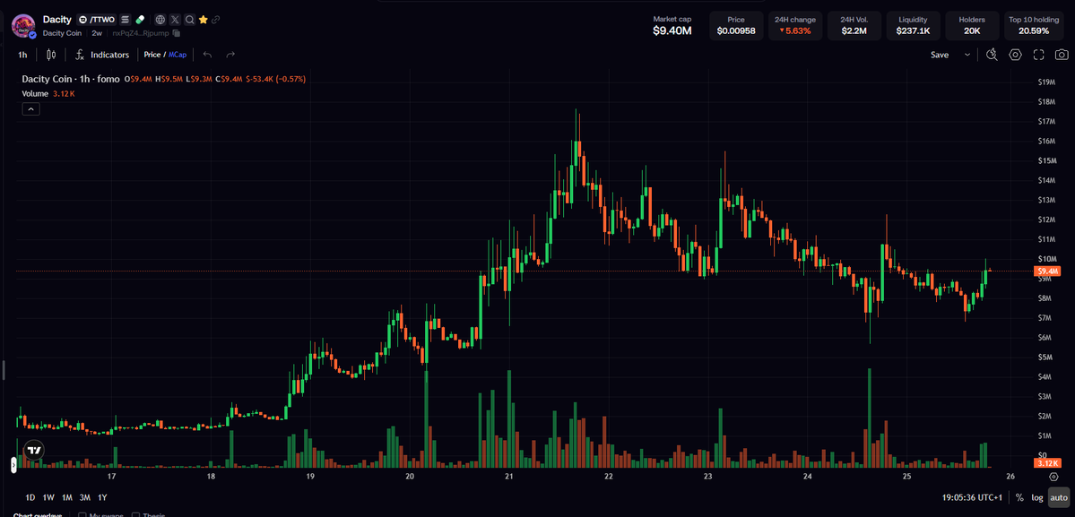This screenshot has height=517, width=1075.
Task: Open the quick search lightning icon
Action: (992, 55)
